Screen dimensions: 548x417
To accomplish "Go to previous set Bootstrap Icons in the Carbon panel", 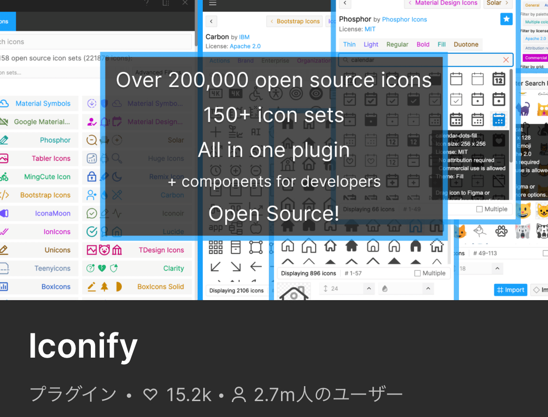I will pos(295,22).
